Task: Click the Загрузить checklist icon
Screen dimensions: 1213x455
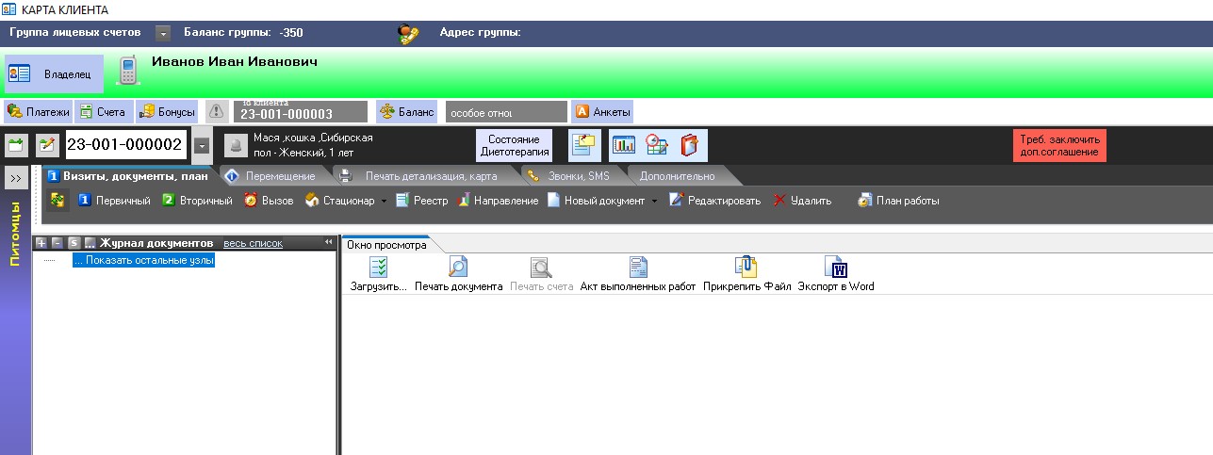Action: [379, 268]
